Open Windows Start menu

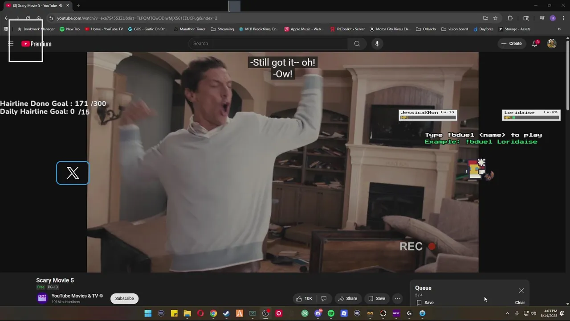point(148,313)
